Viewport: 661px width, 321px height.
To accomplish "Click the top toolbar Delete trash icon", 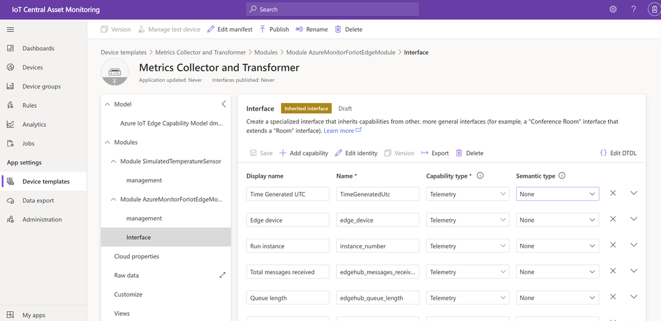I will [x=338, y=30].
